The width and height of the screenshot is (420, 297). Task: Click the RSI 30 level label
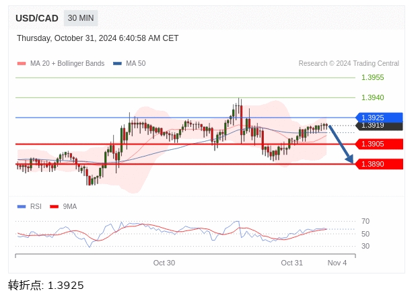365,246
